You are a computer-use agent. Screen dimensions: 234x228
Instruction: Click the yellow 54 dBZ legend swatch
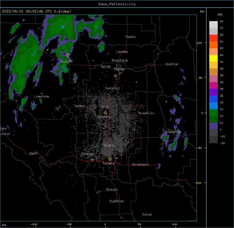(213, 58)
